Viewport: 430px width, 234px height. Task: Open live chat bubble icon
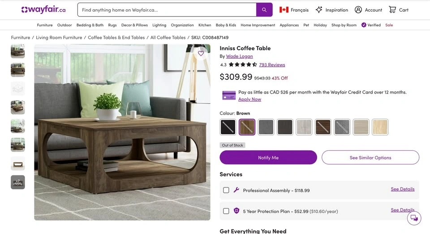(414, 218)
